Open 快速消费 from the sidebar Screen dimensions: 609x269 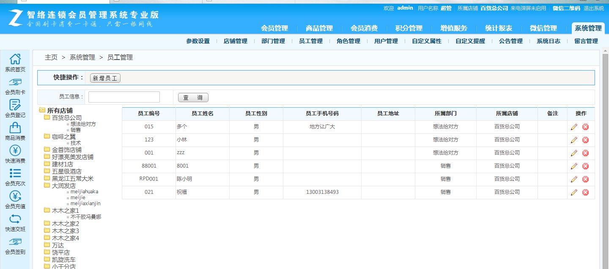(x=15, y=155)
